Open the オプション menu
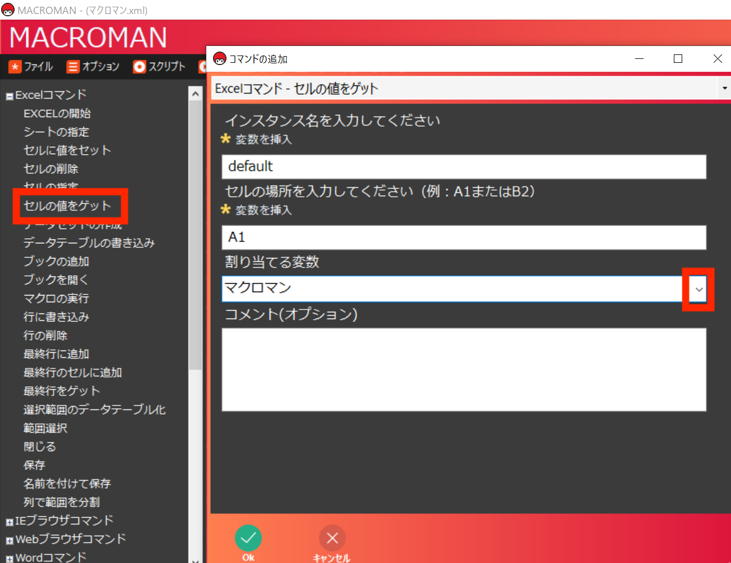 tap(93, 67)
